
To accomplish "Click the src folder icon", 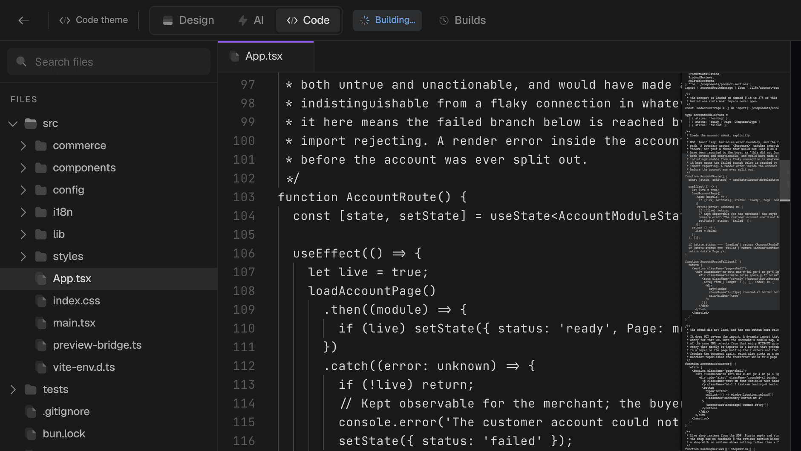I will coord(31,123).
